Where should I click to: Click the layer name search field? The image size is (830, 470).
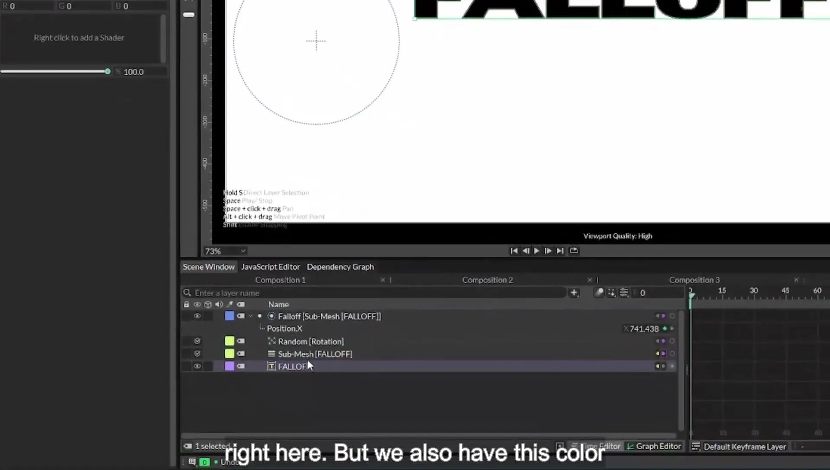tap(374, 293)
